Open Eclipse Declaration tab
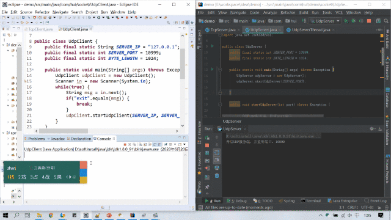The image size is (391, 220). [x=79, y=139]
